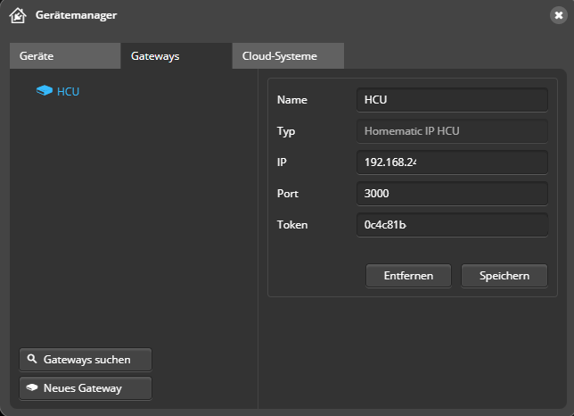
Task: Click the Token label
Action: click(x=292, y=225)
